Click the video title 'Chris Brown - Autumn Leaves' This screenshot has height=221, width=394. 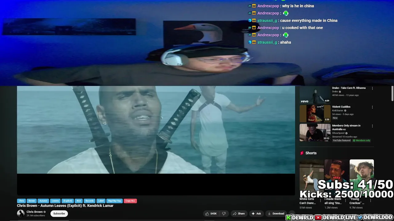tap(65, 206)
